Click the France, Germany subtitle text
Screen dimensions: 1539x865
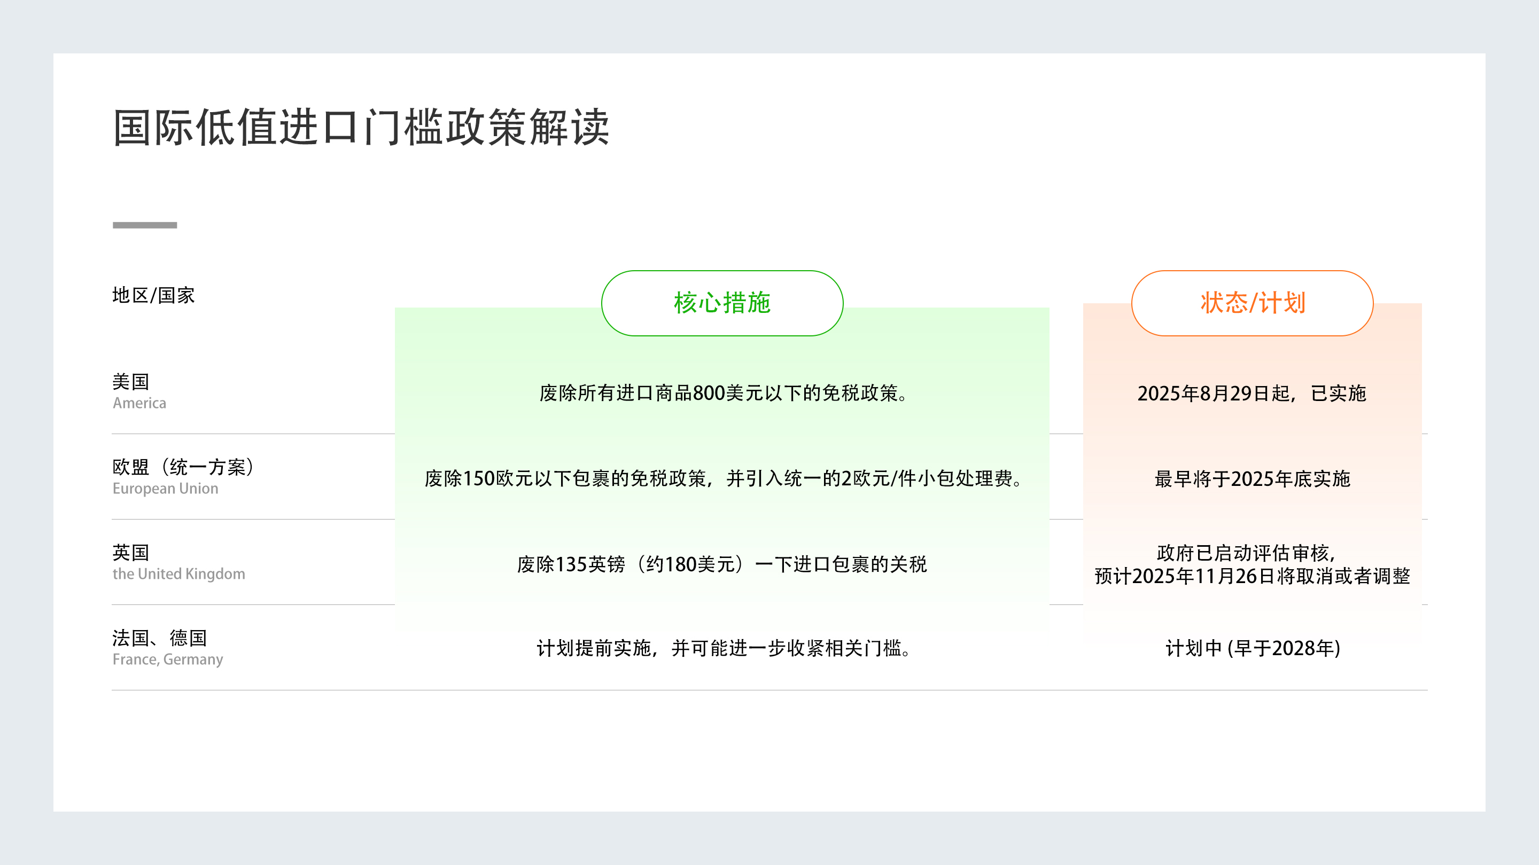[x=167, y=659]
